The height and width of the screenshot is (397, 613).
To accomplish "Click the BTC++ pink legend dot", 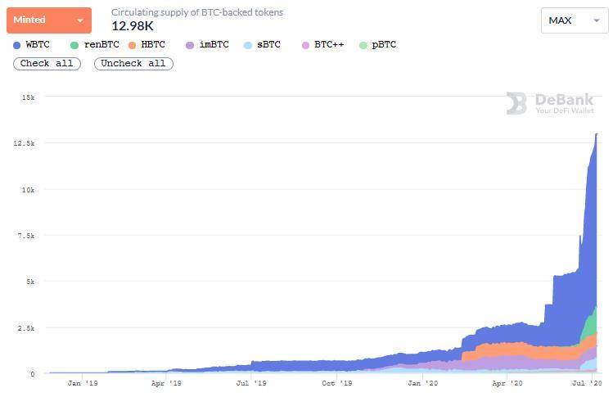I will tap(305, 45).
